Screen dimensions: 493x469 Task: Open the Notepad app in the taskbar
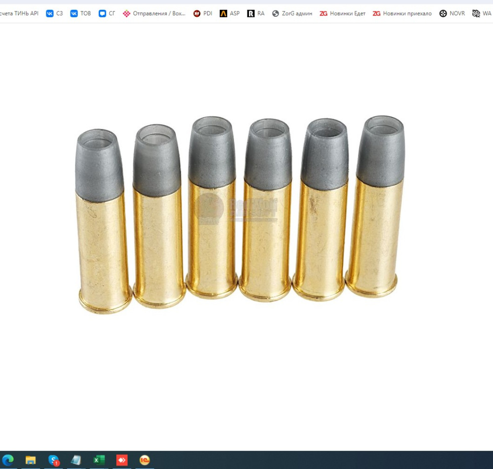tap(76, 460)
